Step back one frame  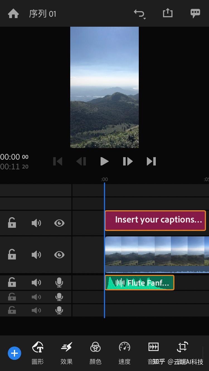click(x=81, y=161)
